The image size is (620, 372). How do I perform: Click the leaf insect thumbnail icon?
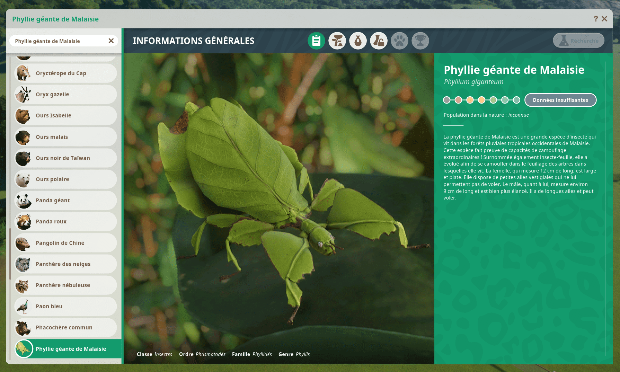[24, 349]
